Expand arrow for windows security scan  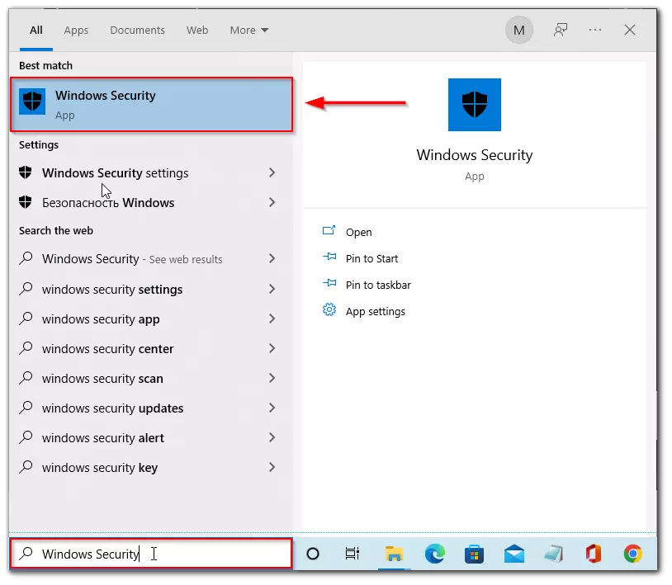tap(272, 379)
